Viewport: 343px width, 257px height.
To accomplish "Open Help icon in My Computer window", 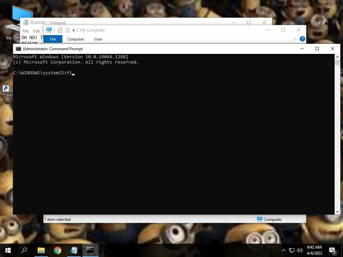I will [x=302, y=39].
